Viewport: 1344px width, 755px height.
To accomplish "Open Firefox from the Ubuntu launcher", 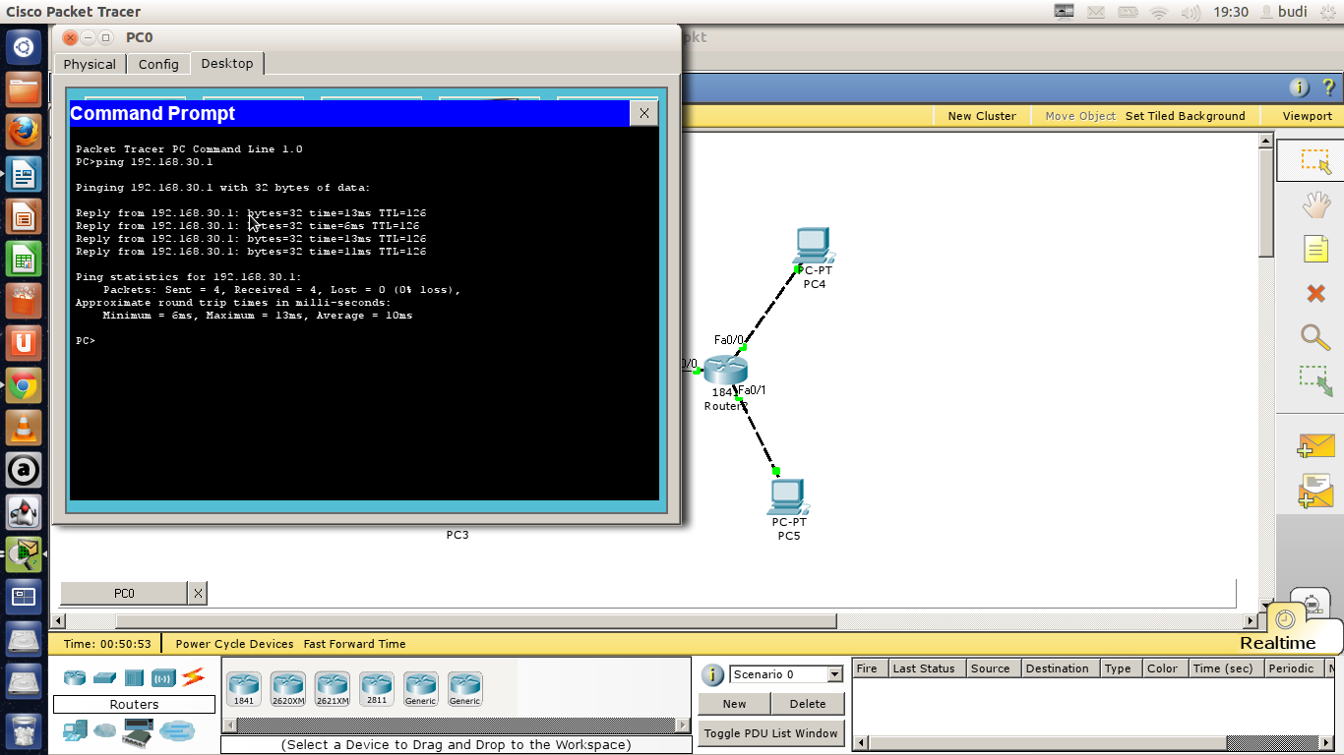I will [24, 132].
